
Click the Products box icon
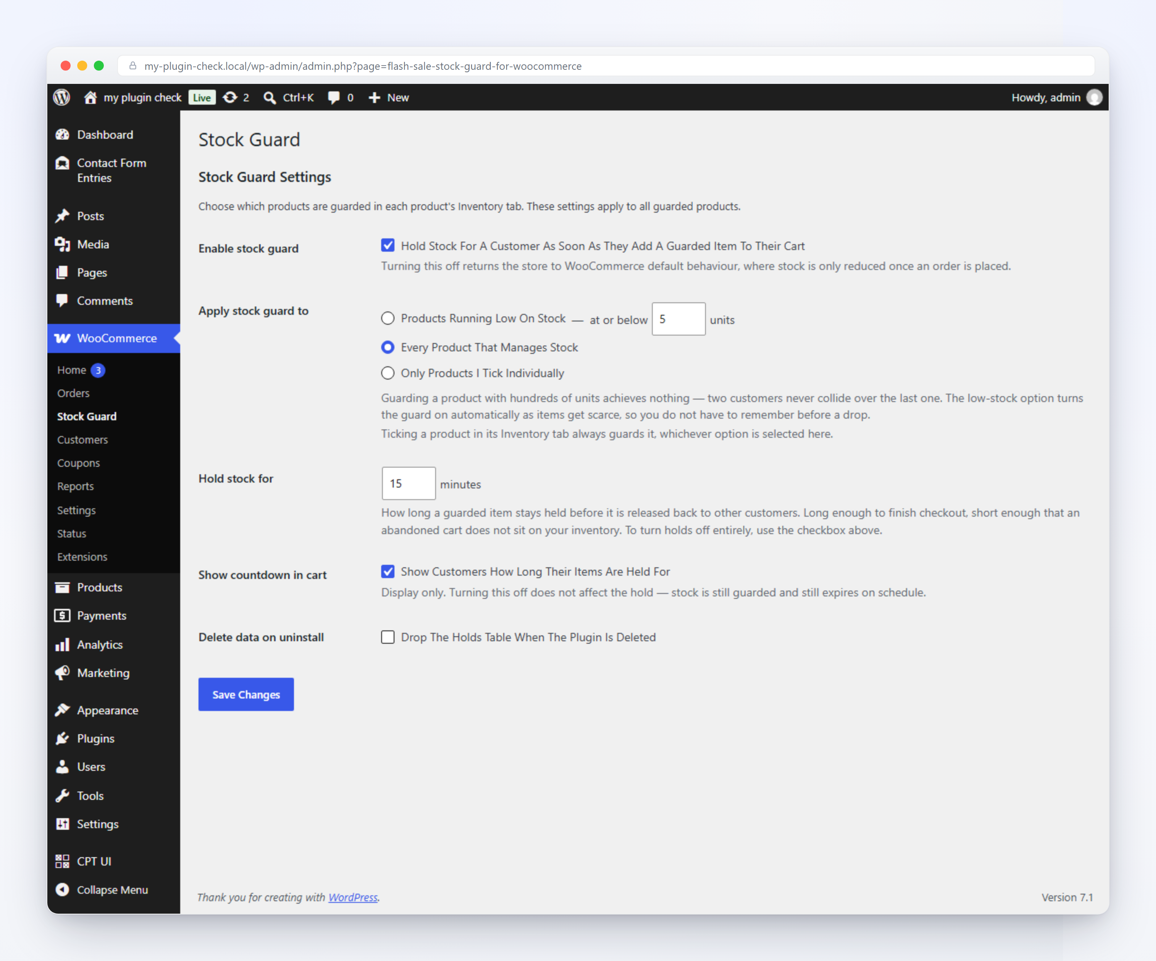(x=62, y=587)
